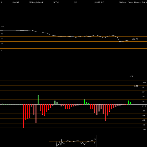
Task: Click the -100 label on MR axis
Action: [144, 130]
